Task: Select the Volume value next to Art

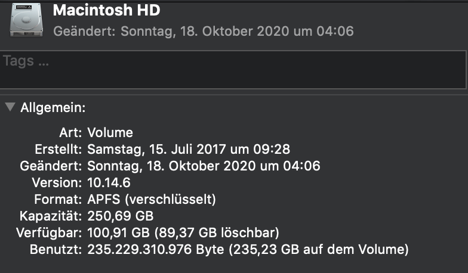Action: 110,132
